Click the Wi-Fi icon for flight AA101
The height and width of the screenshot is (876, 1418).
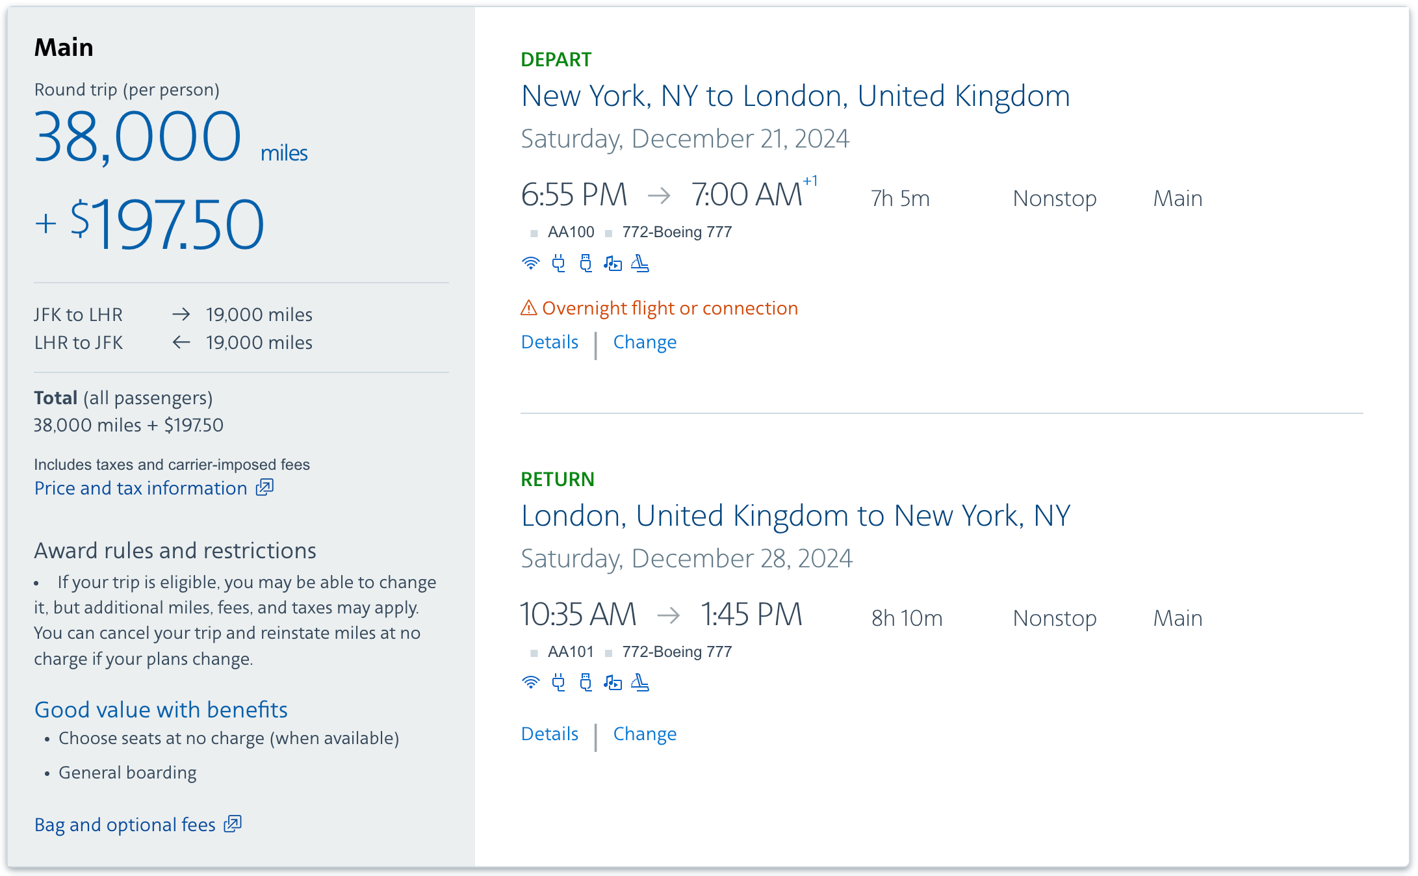pyautogui.click(x=531, y=682)
